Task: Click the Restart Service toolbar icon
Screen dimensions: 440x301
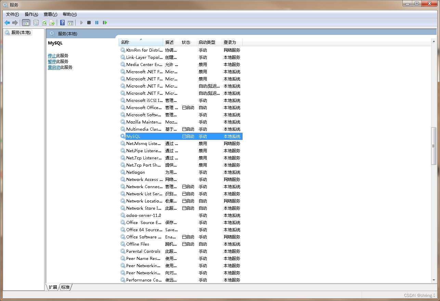Action: click(105, 23)
